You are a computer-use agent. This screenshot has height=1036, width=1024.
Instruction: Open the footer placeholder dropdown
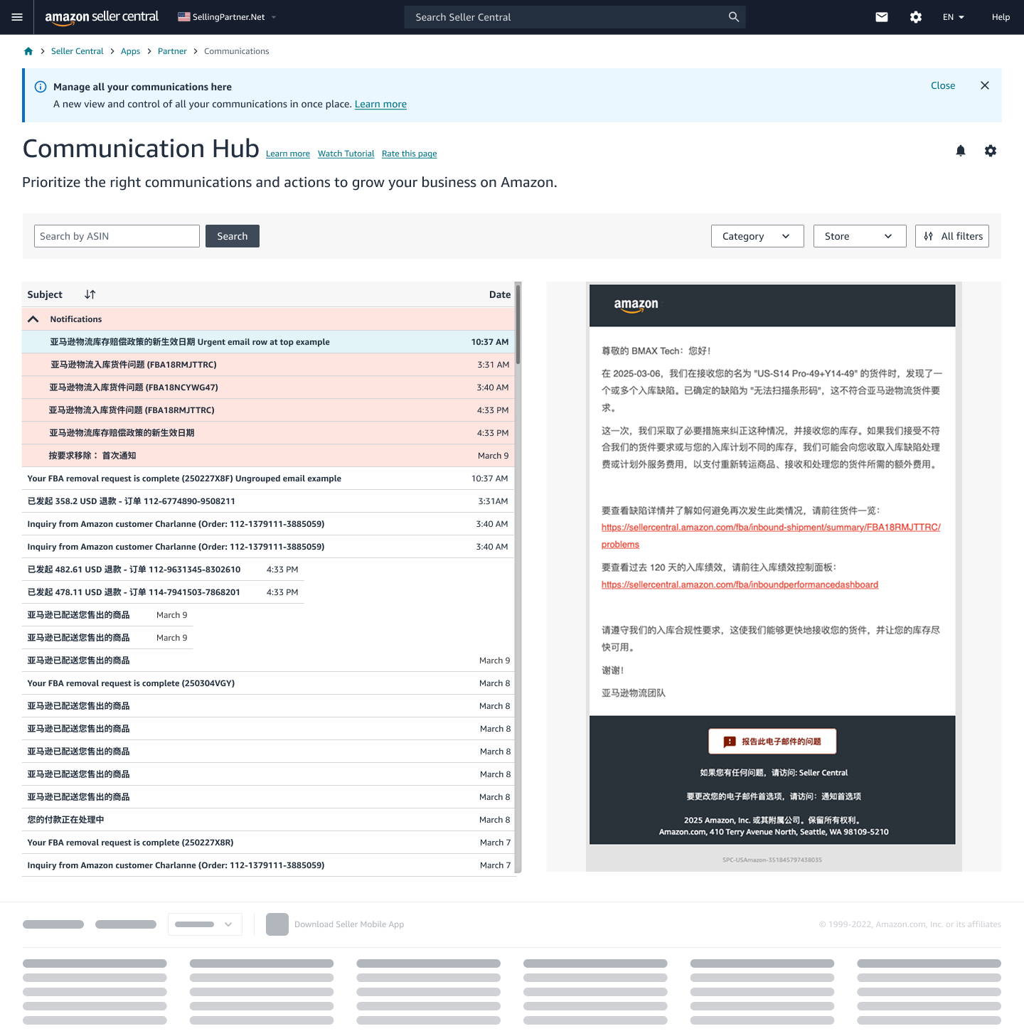click(205, 924)
